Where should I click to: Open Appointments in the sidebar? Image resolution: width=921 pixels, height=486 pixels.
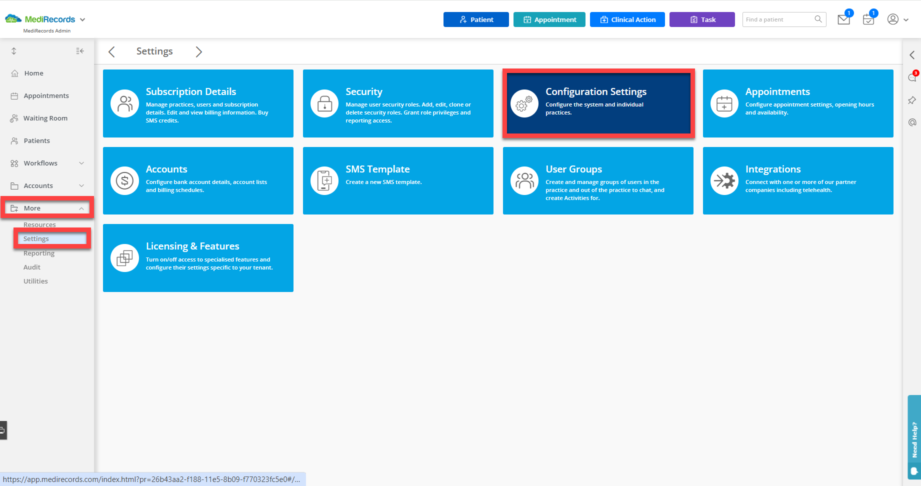(x=46, y=95)
